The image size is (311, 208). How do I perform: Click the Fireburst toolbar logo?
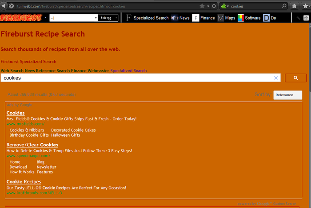click(21, 18)
